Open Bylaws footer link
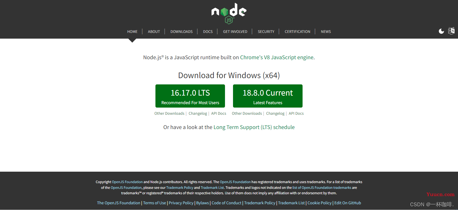This screenshot has height=210, width=458. [x=203, y=203]
